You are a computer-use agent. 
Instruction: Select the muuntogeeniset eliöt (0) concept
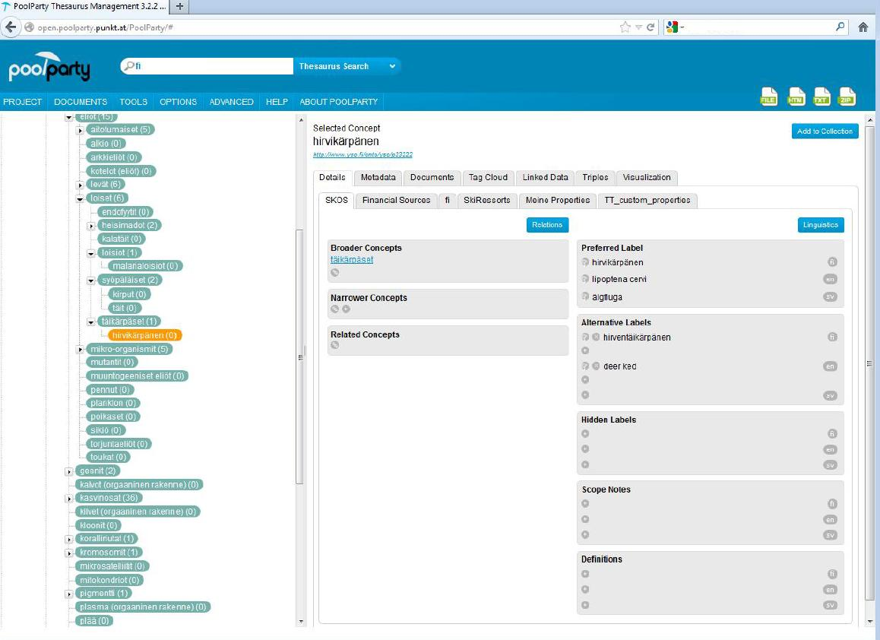(x=137, y=376)
